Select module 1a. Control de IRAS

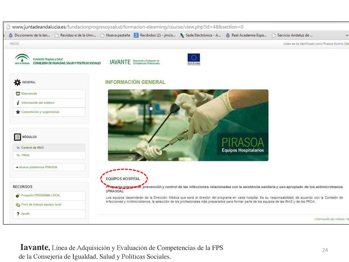[x=49, y=147]
